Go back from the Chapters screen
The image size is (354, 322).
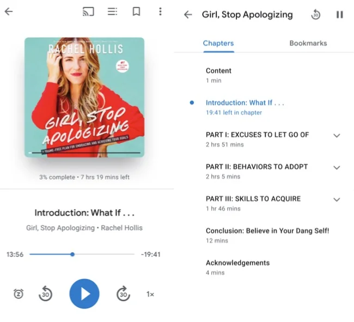[188, 15]
